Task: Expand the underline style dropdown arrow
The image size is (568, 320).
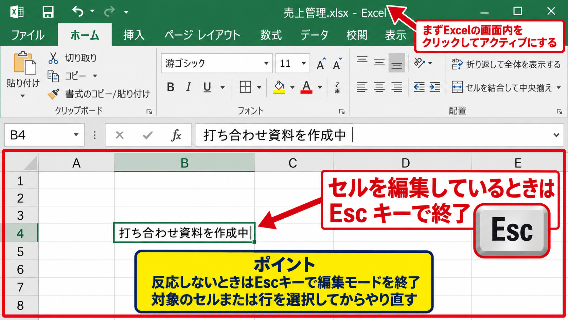Action: (x=223, y=88)
